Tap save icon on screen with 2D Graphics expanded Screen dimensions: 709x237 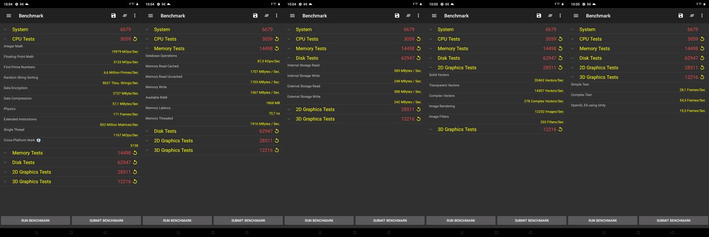pyautogui.click(x=539, y=16)
